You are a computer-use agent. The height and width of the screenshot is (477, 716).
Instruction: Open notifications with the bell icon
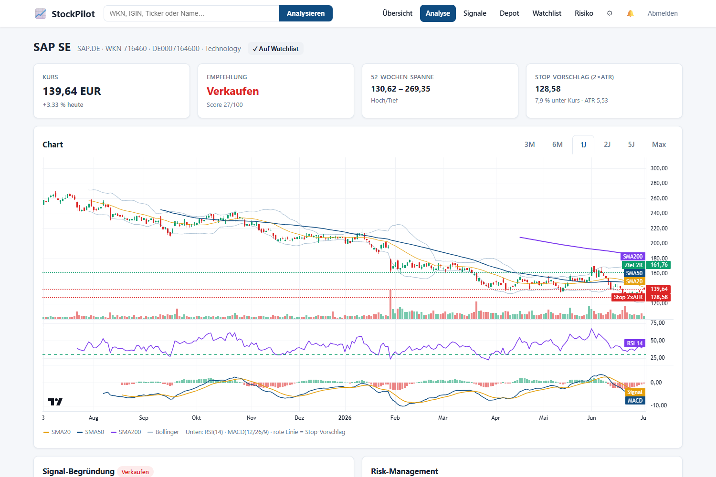(631, 13)
